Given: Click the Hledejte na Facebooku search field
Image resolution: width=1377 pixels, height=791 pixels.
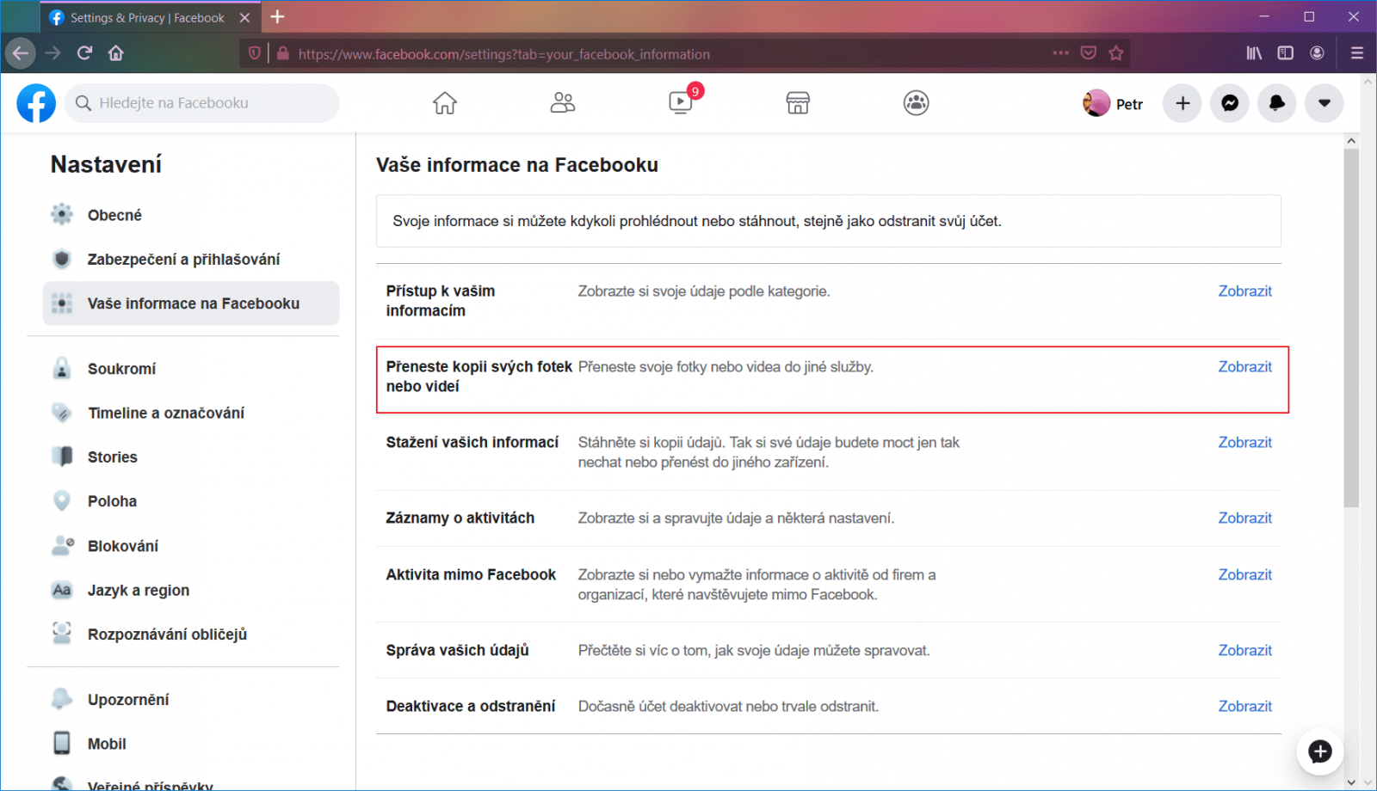Looking at the screenshot, I should pyautogui.click(x=202, y=103).
